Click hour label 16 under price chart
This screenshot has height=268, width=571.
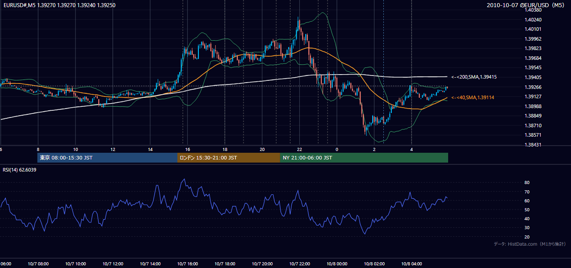point(188,149)
